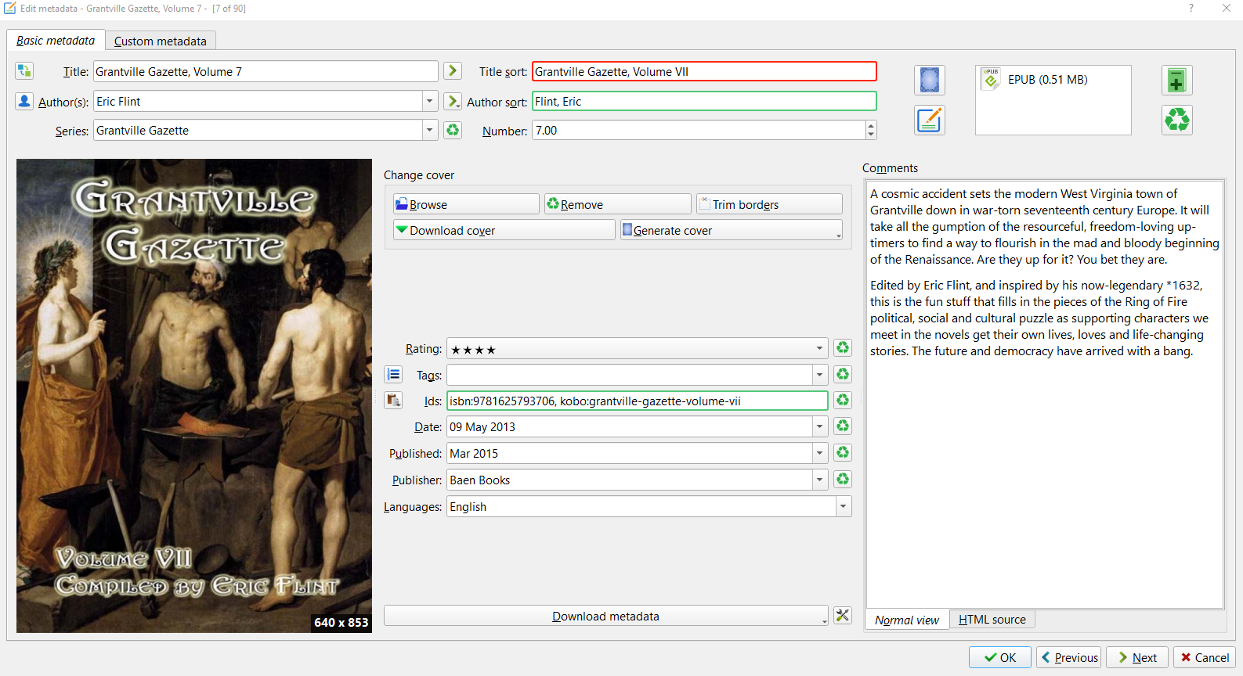Click the paste ISBN icon beside Ids

[393, 401]
